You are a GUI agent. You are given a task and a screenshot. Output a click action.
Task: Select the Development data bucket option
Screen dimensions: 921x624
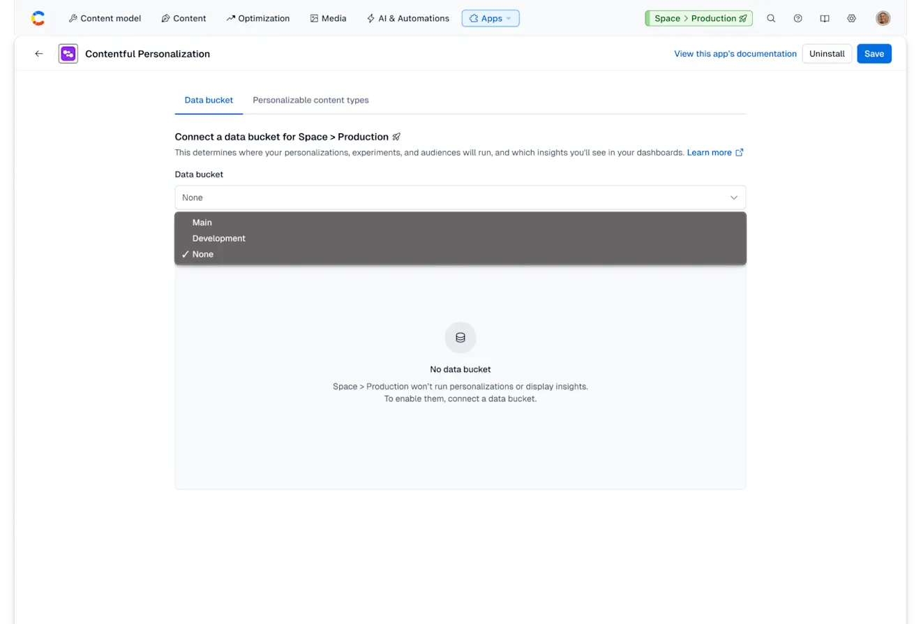(219, 238)
